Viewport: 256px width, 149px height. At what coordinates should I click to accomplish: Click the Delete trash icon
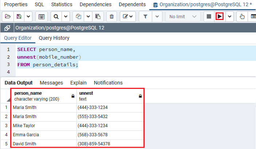(112, 16)
